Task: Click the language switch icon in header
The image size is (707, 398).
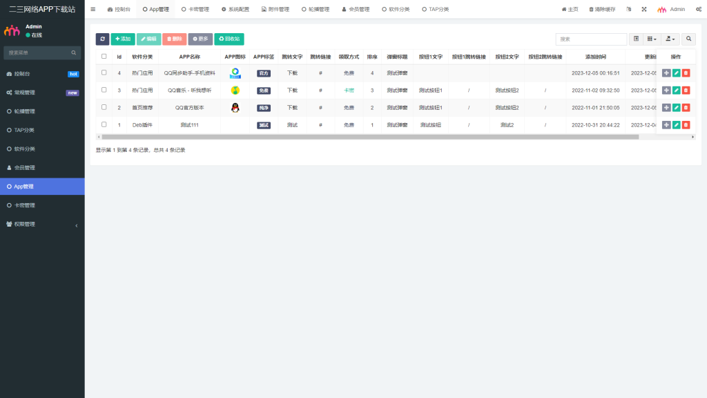Action: [628, 10]
